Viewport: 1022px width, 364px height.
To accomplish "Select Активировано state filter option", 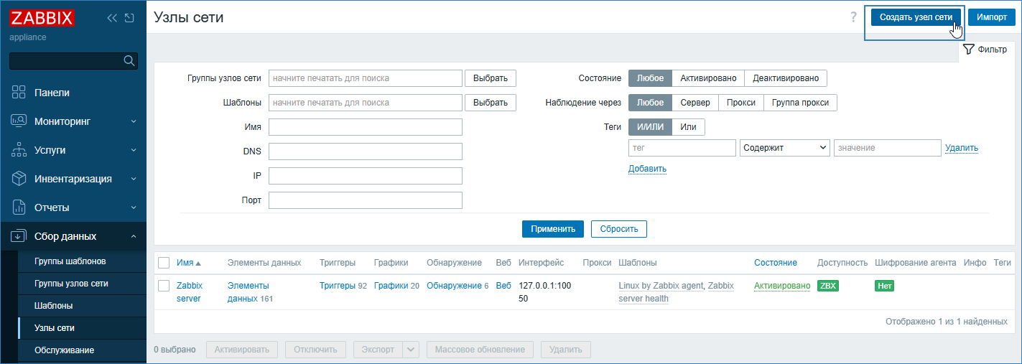I will click(x=708, y=78).
